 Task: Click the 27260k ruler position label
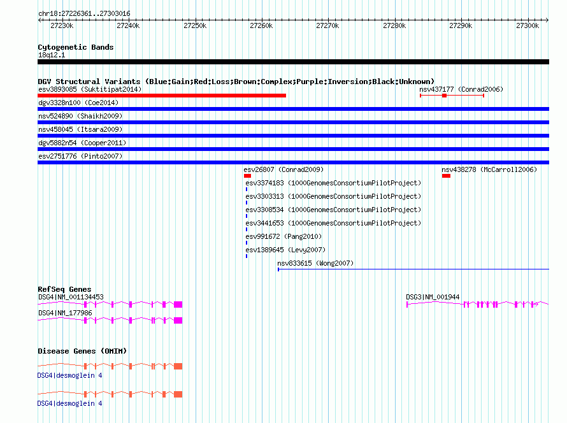point(261,25)
